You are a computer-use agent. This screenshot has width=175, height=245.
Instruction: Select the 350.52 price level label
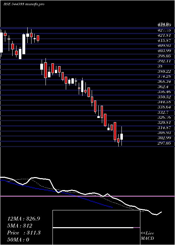click(164, 97)
